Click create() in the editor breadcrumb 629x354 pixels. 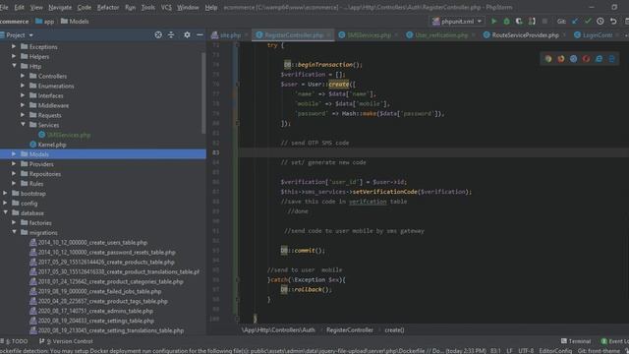coord(394,330)
